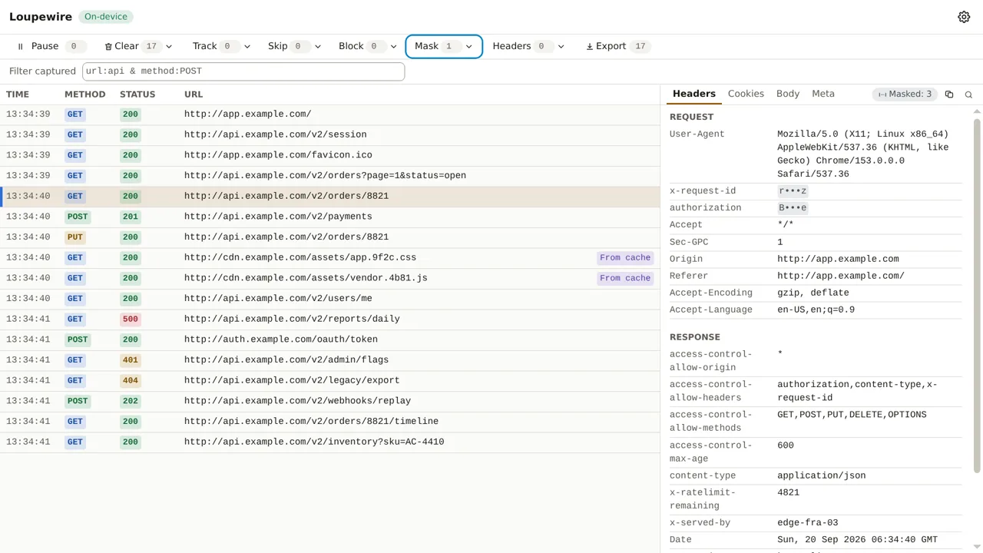
Task: Click the x-served-by value edge-fra-03
Action: [808, 523]
